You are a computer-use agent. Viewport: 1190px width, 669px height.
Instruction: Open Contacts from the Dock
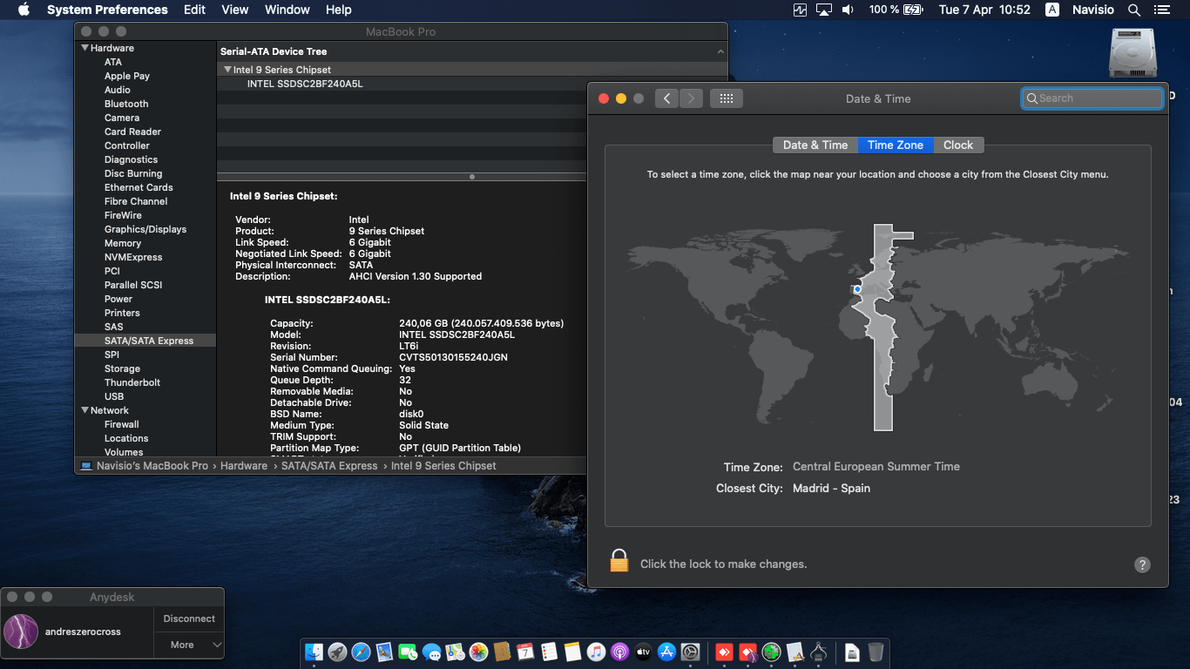pos(502,652)
